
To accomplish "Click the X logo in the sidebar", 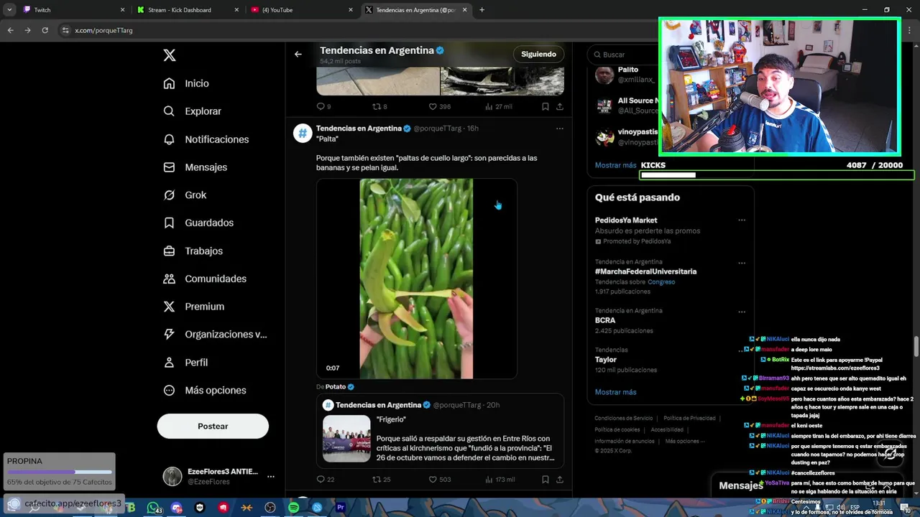I will (169, 55).
